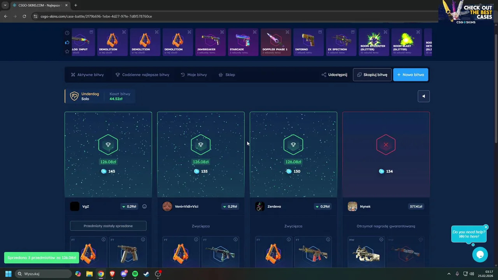This screenshot has height=280, width=498.
Task: Open a new browser tab
Action: point(75,5)
